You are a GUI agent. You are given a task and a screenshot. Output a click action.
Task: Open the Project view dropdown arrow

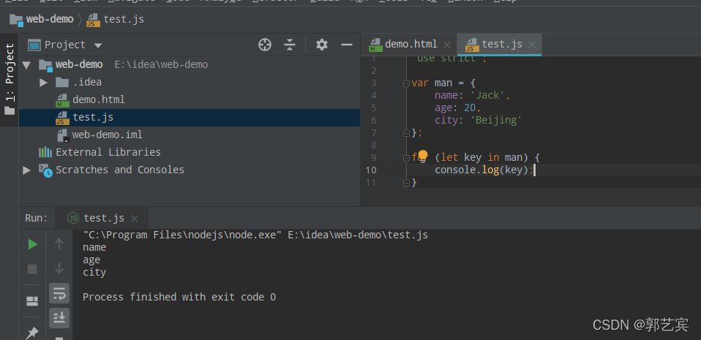tap(98, 45)
